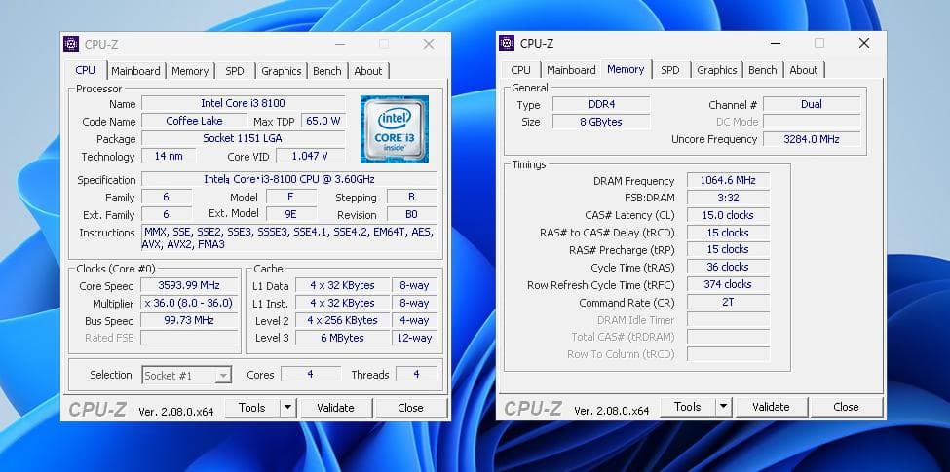
Task: Click the Multiplier value x 36.0 (8.0 - 36.0)
Action: [189, 304]
